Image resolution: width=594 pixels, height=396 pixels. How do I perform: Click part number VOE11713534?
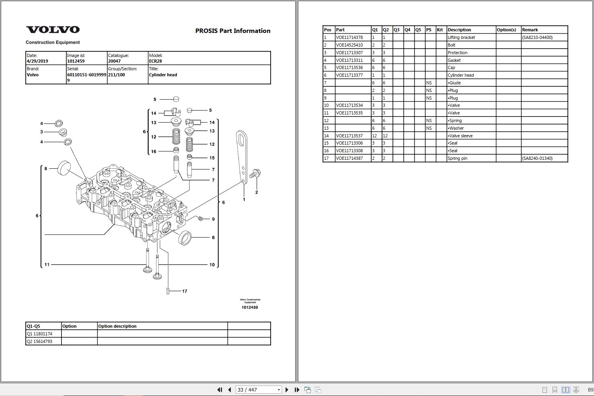[x=349, y=105]
